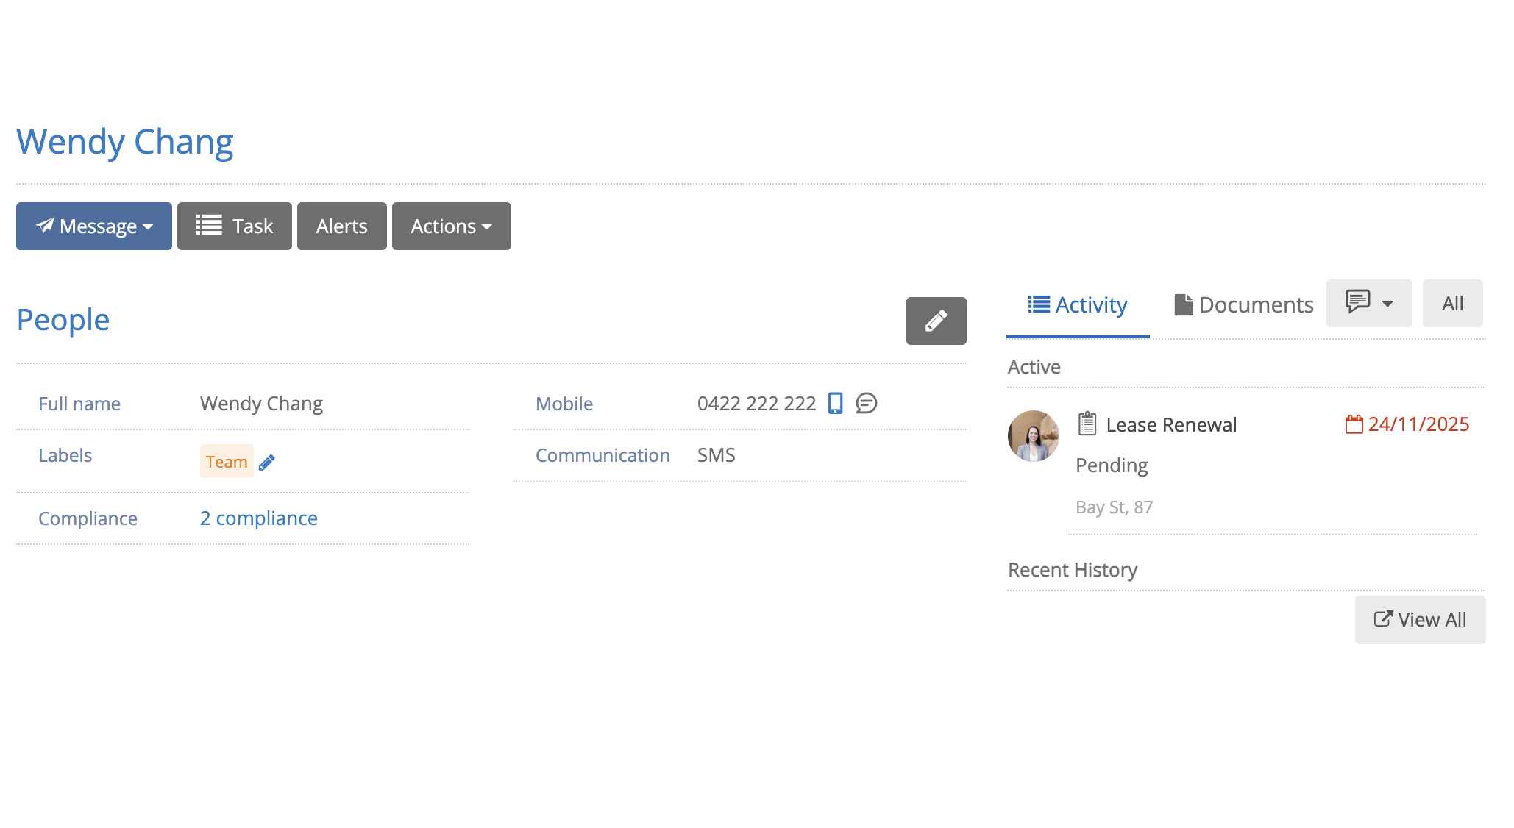Click the Bay St, 87 address
The height and width of the screenshot is (828, 1514).
click(1115, 507)
